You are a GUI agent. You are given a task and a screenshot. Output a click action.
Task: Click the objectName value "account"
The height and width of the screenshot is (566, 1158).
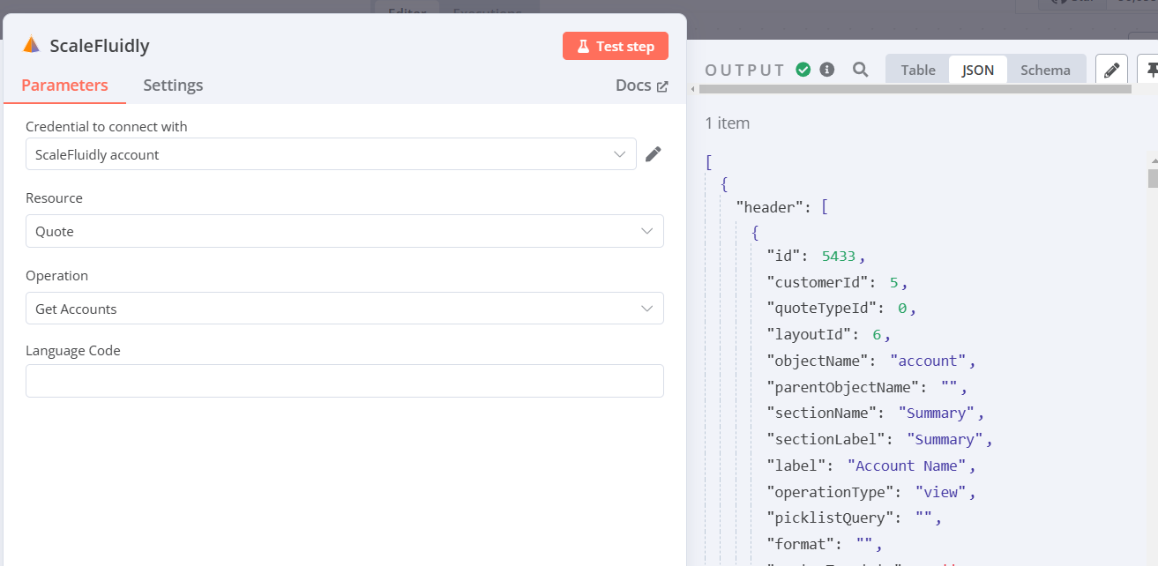[x=928, y=361]
